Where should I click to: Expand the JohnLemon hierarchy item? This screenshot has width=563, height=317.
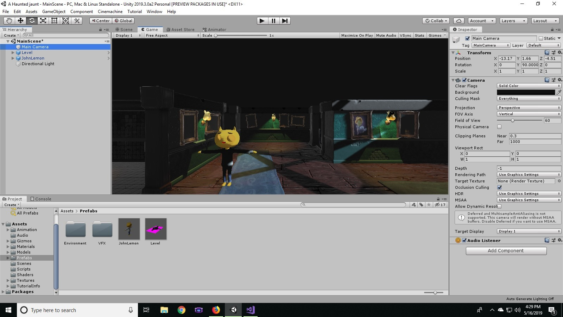tap(13, 58)
